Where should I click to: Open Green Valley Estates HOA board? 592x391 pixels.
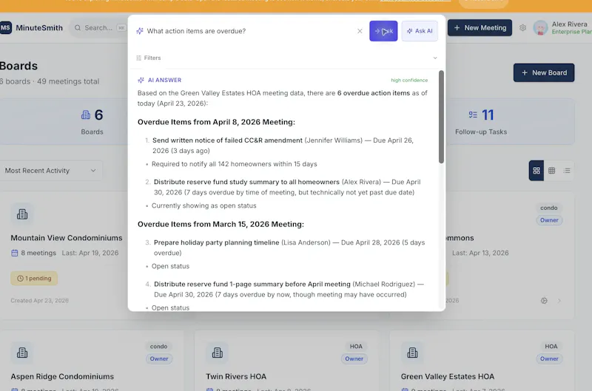pyautogui.click(x=448, y=376)
